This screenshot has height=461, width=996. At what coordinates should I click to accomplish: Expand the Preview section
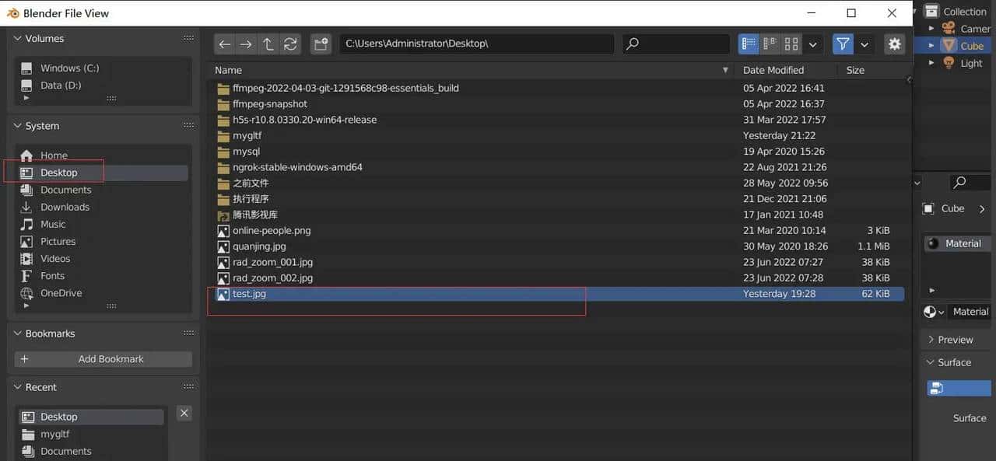[953, 339]
